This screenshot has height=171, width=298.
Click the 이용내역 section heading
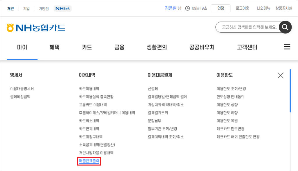[x=87, y=75]
